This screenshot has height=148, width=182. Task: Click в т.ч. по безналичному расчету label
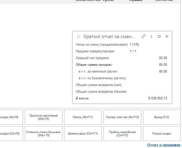(103, 78)
